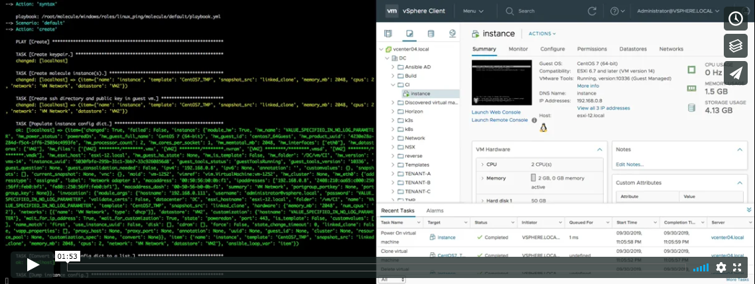Click View all 3 IP addresses link

(x=603, y=108)
